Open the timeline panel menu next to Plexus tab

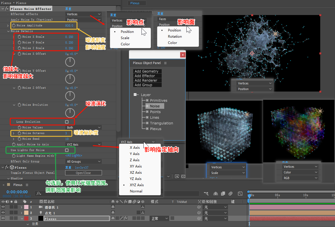pyautogui.click(x=27, y=185)
